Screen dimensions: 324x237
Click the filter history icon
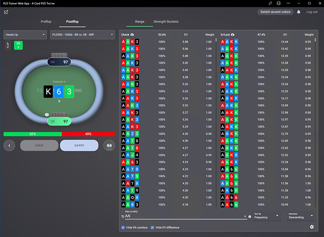point(123,216)
